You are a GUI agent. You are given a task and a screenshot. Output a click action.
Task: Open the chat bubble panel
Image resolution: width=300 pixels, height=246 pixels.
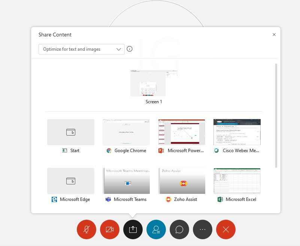pyautogui.click(x=179, y=229)
